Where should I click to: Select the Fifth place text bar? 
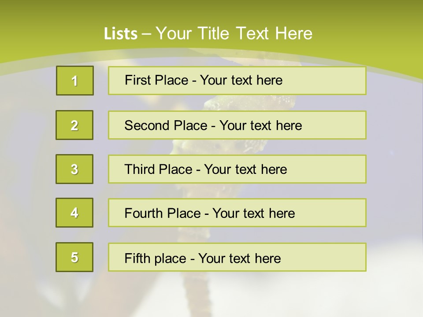[237, 257]
